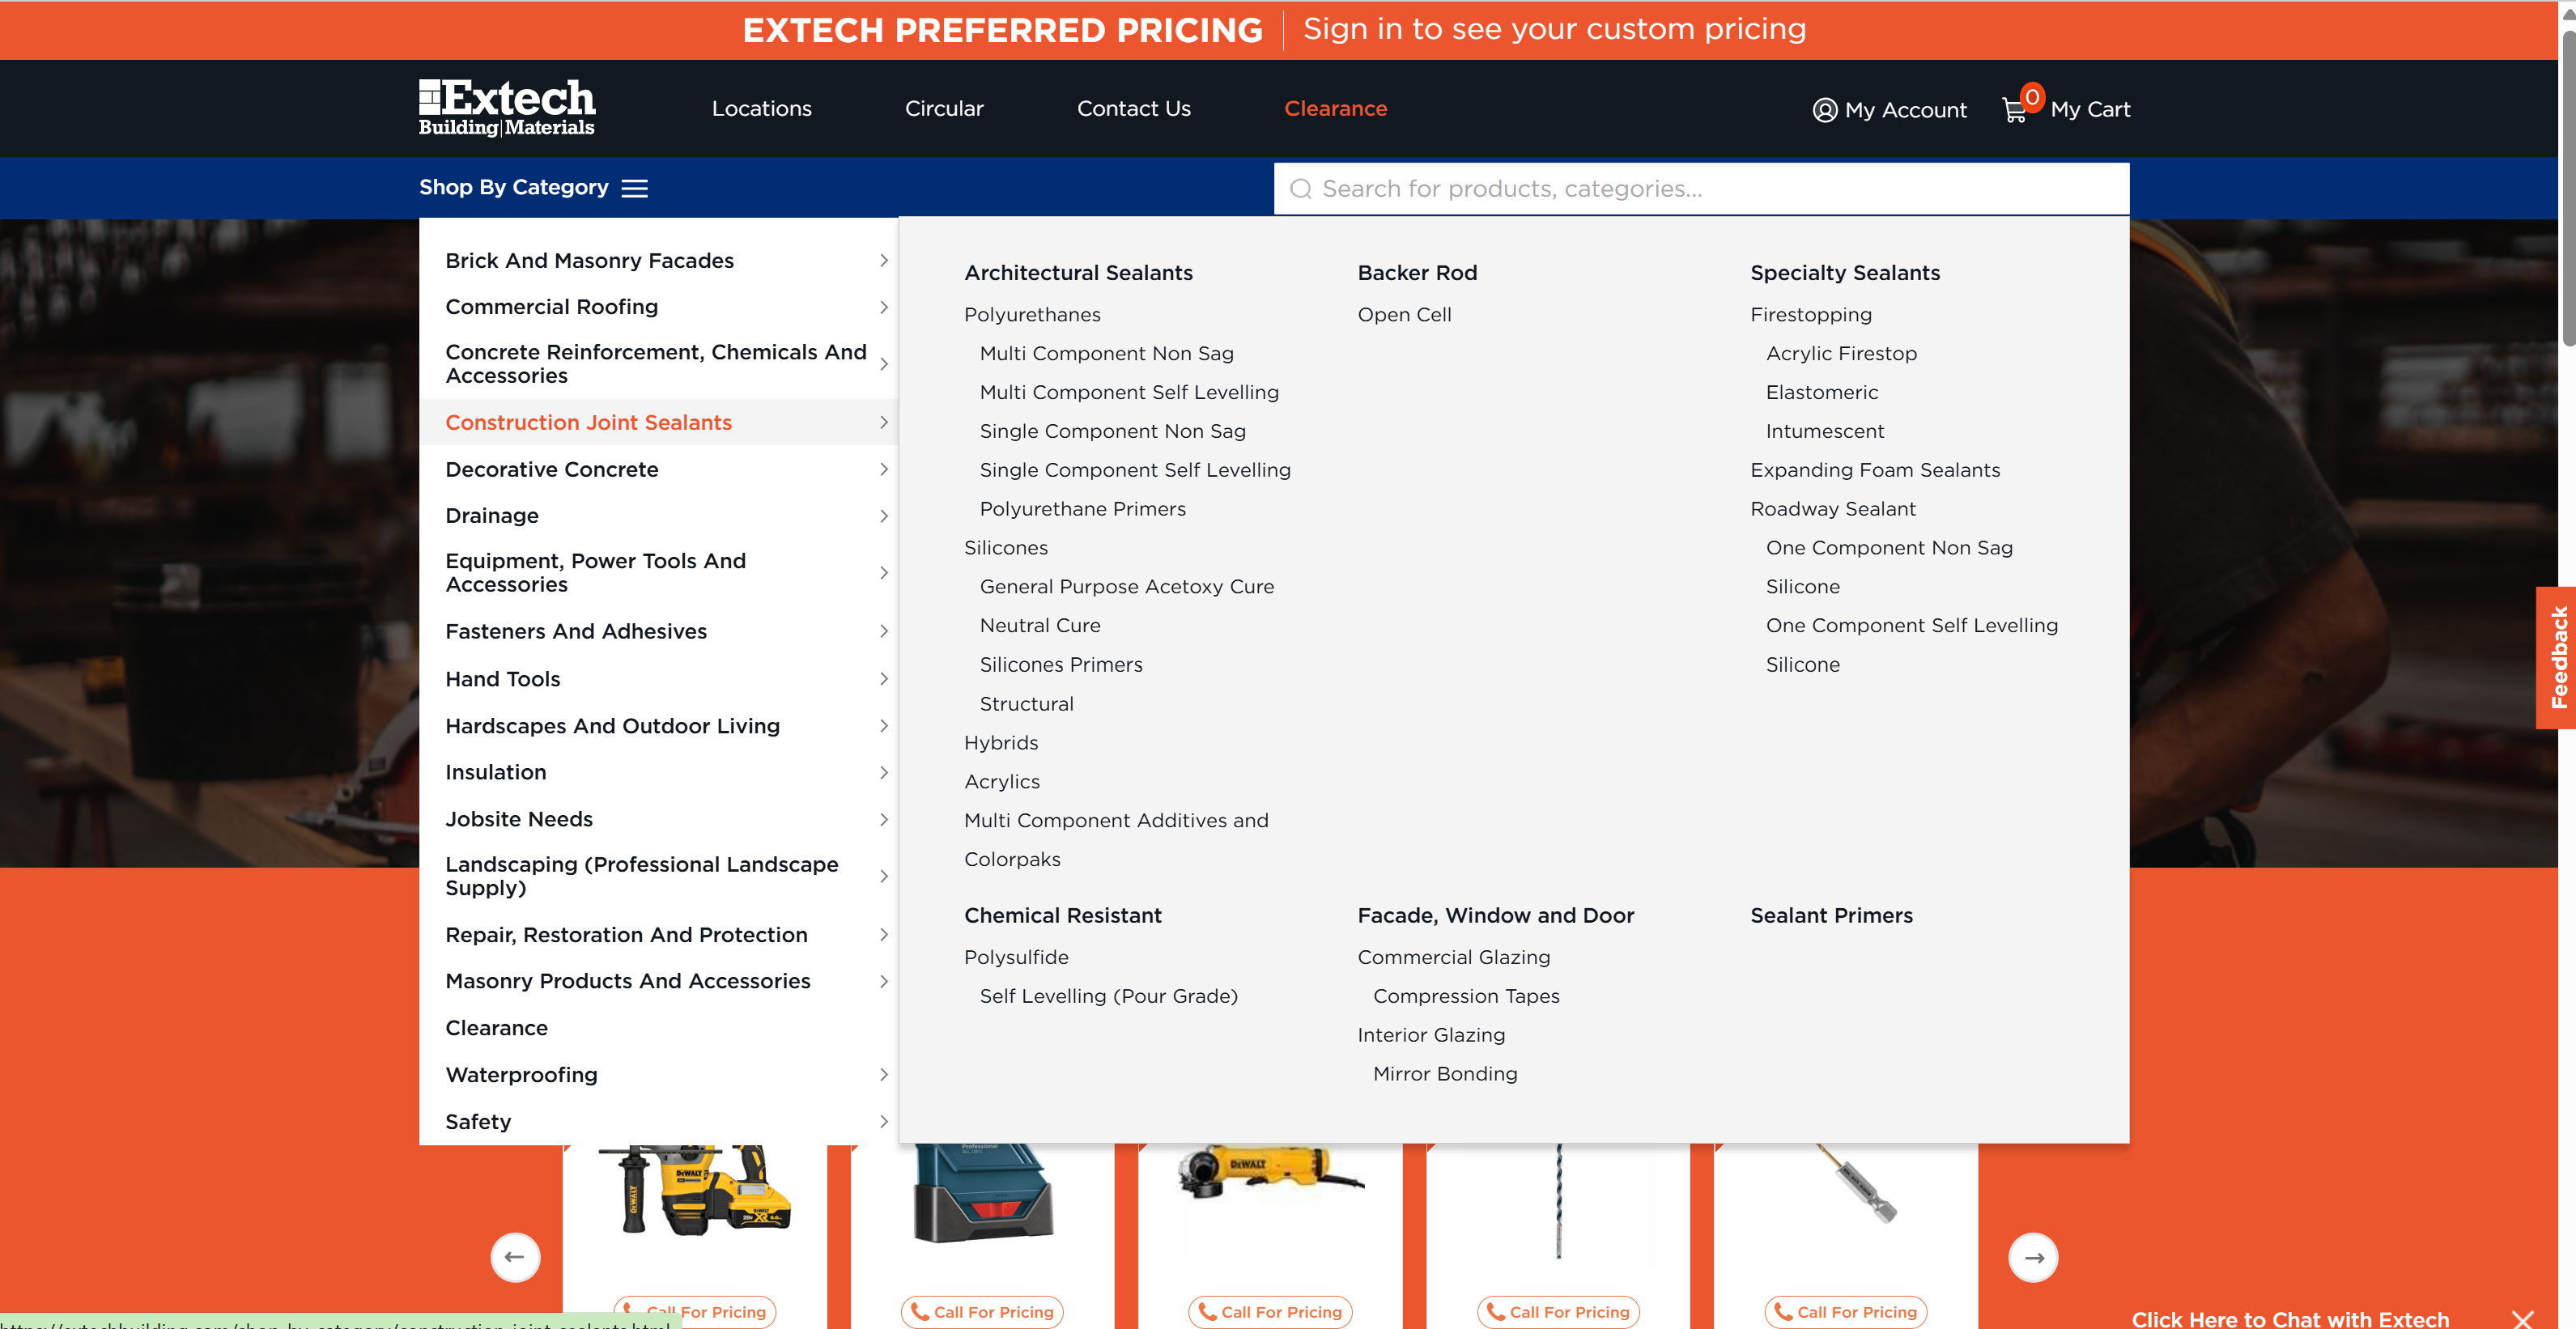Select Concrete Reinforcement, Chemicals And Accessories
Viewport: 2576px width, 1329px height.
point(655,364)
